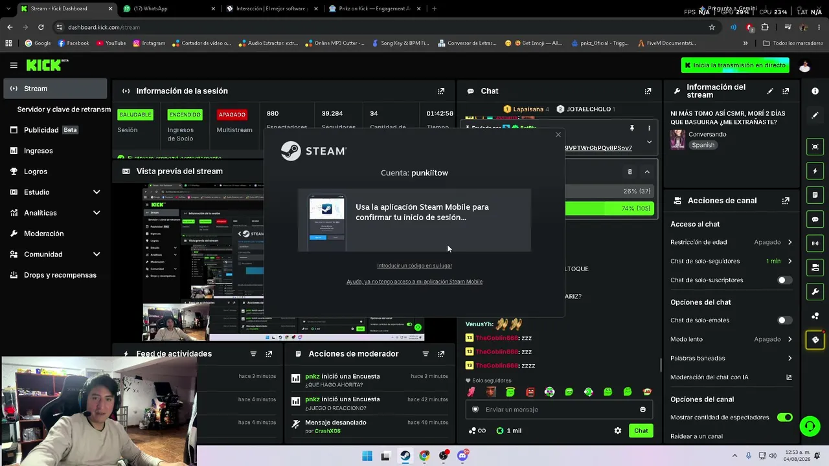Disable Mostrar cantidad de espectadores switch
This screenshot has height=466, width=829.
coord(784,417)
